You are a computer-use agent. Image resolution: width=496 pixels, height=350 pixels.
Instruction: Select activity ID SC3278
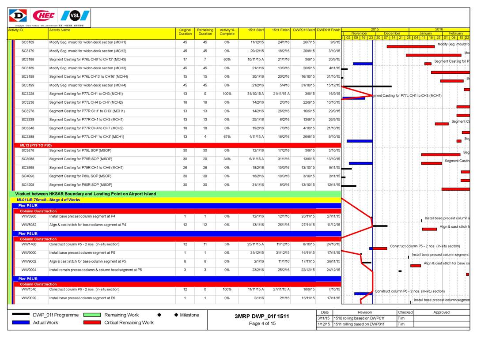28,111
